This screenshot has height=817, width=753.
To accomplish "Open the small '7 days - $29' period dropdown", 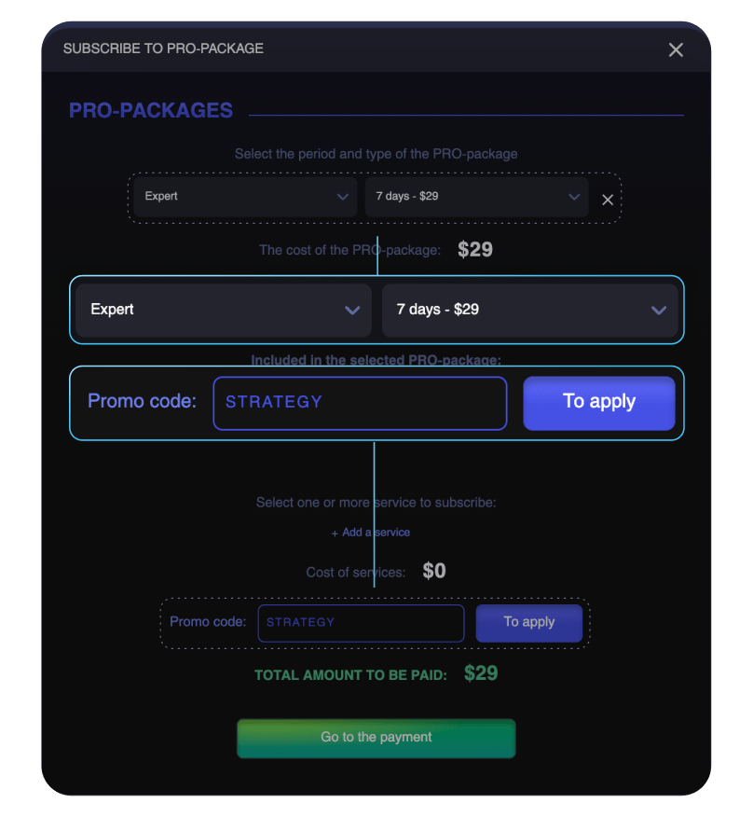I will 475,197.
